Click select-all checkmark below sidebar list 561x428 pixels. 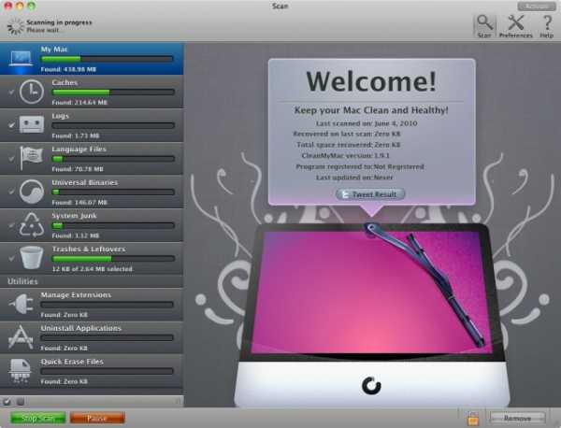pos(8,402)
